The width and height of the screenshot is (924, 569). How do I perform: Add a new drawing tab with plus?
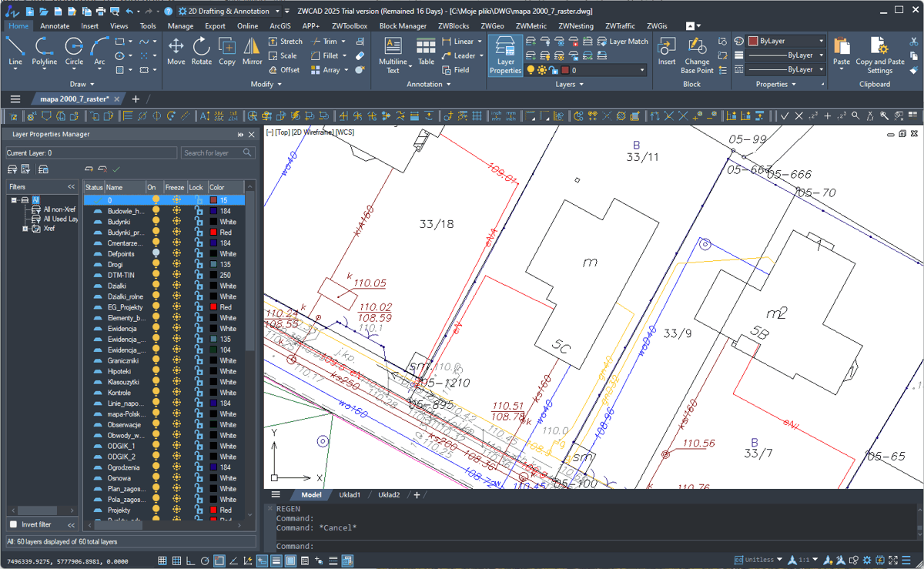pyautogui.click(x=136, y=99)
